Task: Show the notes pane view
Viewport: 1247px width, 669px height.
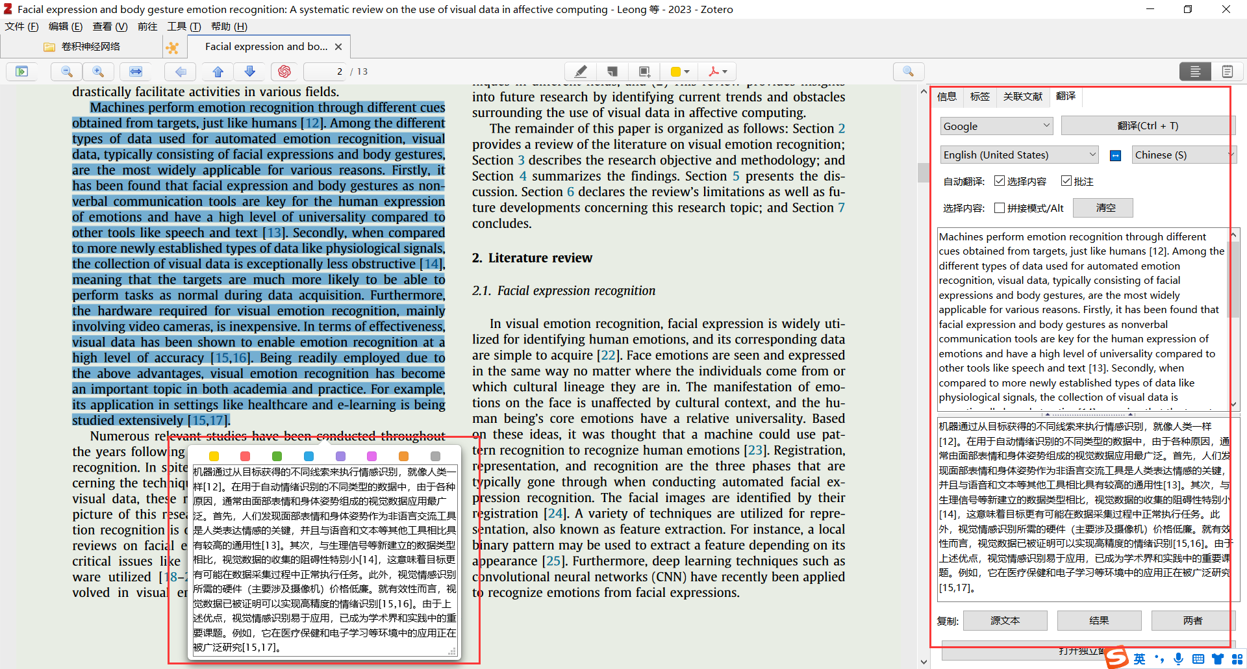Action: pyautogui.click(x=1227, y=71)
